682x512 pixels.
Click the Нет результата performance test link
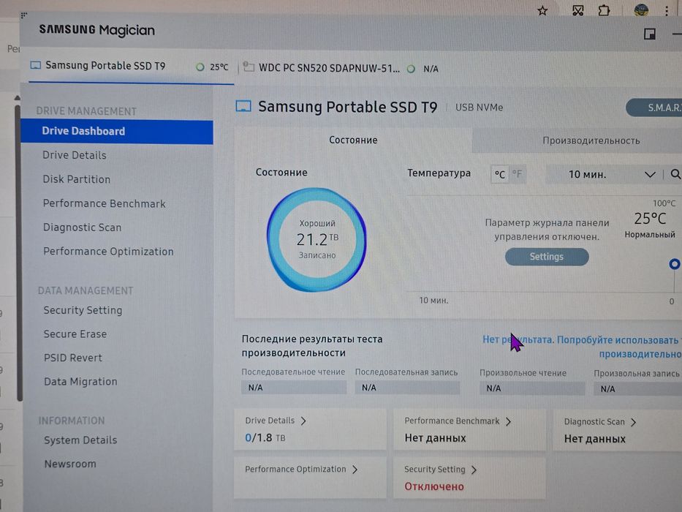point(582,347)
